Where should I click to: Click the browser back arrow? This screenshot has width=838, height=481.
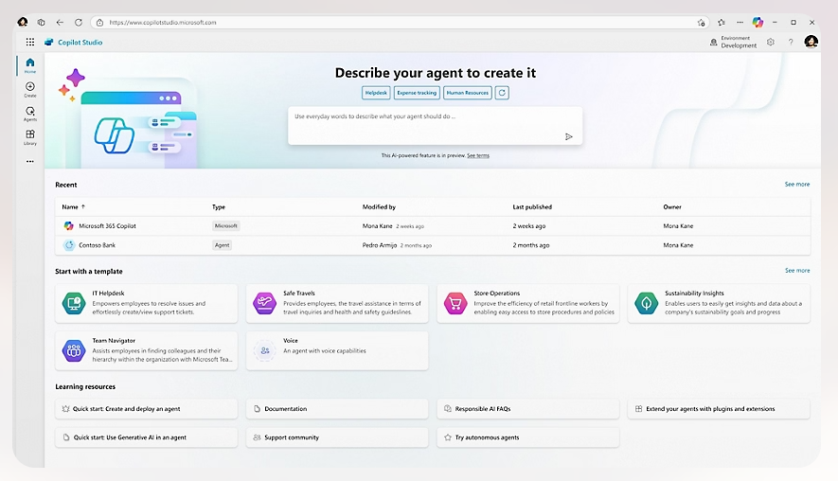click(60, 23)
